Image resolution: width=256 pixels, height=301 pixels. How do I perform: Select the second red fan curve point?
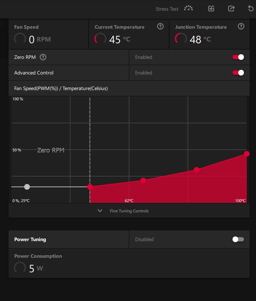143,180
